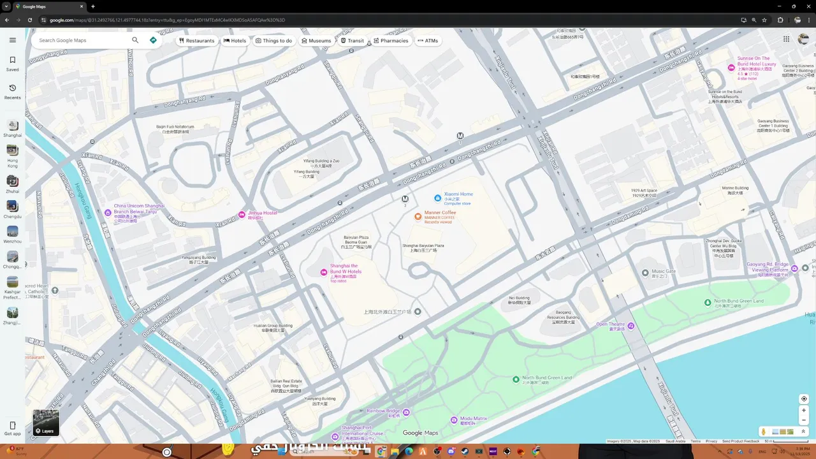816x459 pixels.
Task: Open a new browser tab
Action: point(93,6)
